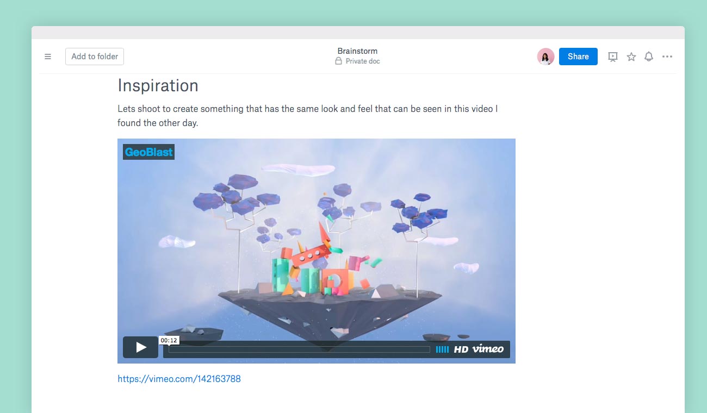Click the Vimeo logo in the player
Image resolution: width=707 pixels, height=413 pixels.
[x=488, y=349]
